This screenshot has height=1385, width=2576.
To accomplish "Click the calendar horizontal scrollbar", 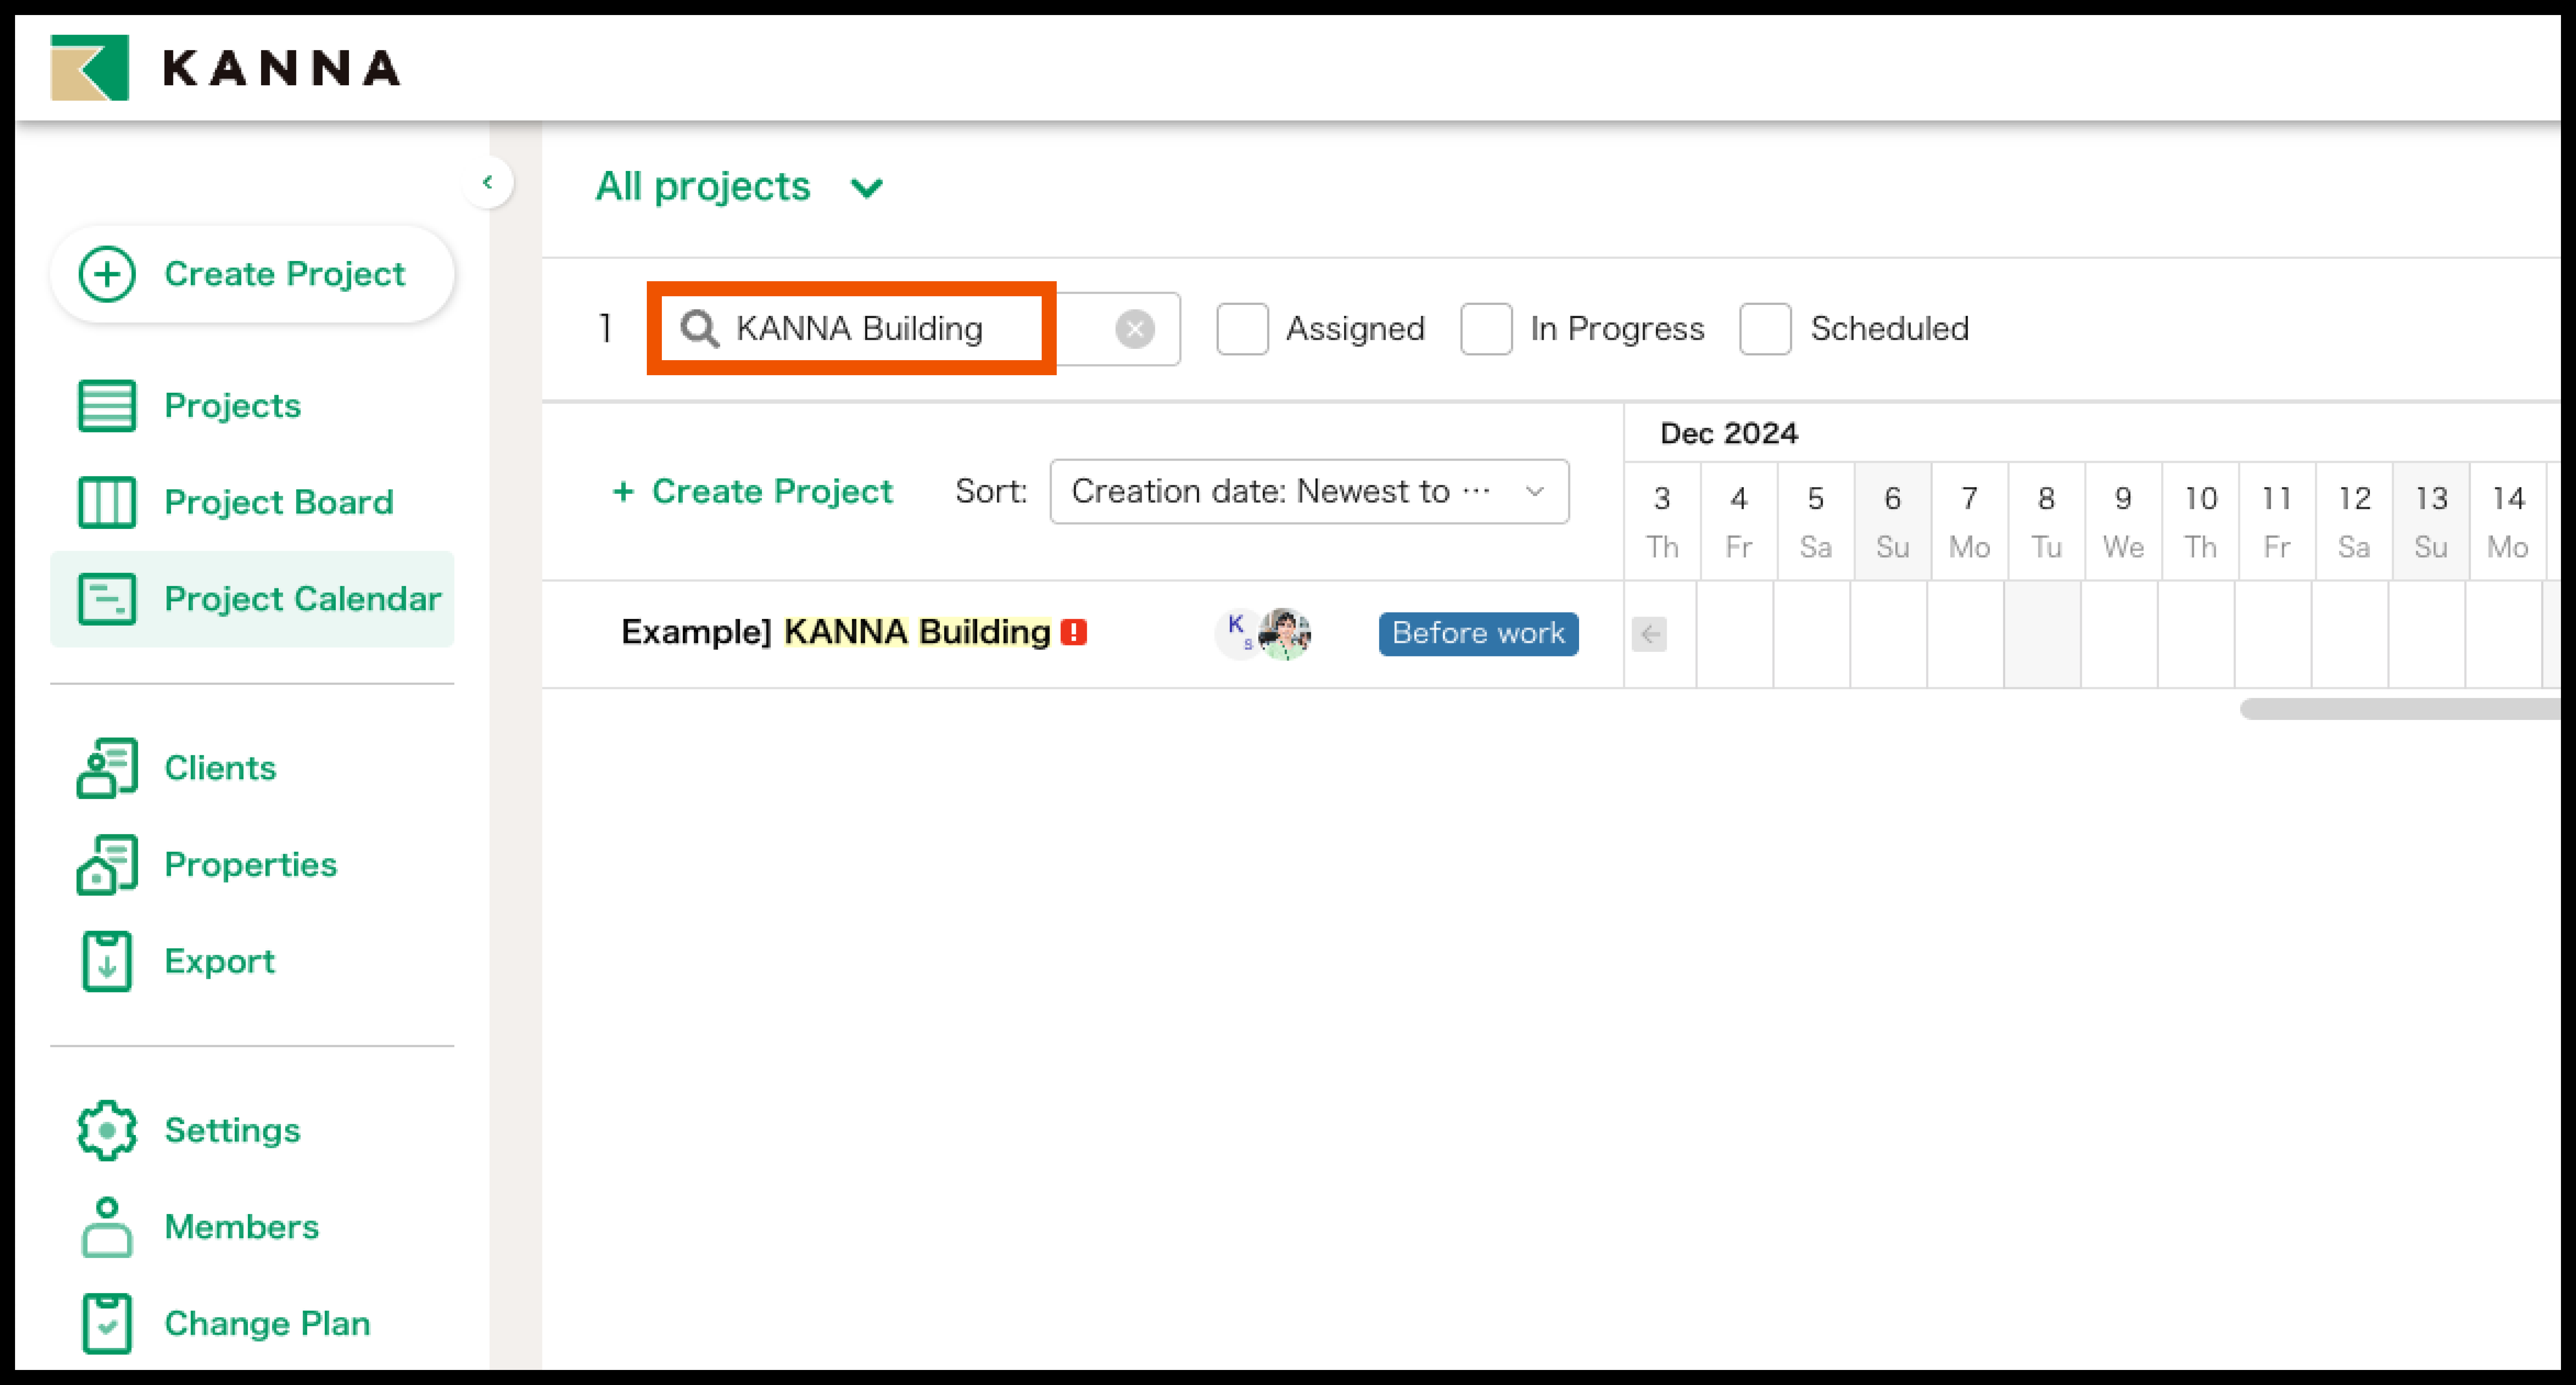I will click(2400, 709).
